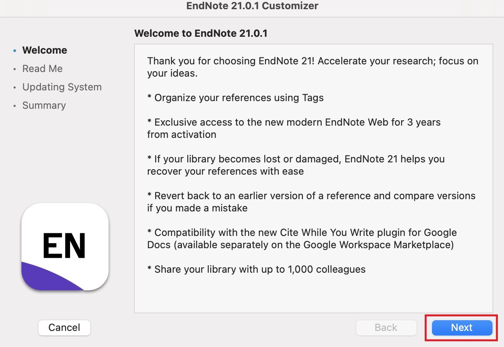Click the EndNote Web 3 years access line
The height and width of the screenshot is (347, 504).
coord(294,128)
